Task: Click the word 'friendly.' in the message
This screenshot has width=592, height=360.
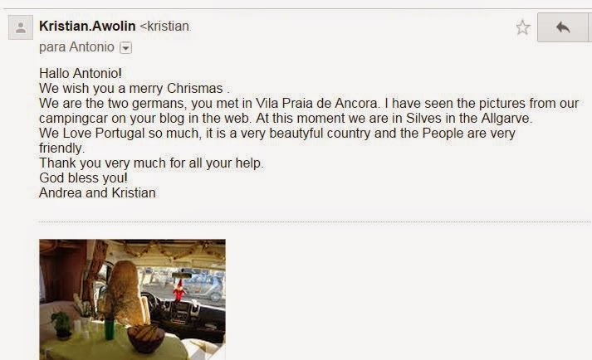Action: coord(62,148)
